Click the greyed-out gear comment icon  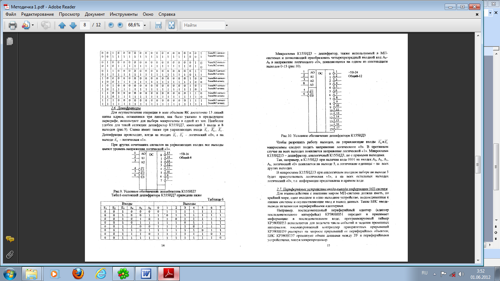coord(45,25)
